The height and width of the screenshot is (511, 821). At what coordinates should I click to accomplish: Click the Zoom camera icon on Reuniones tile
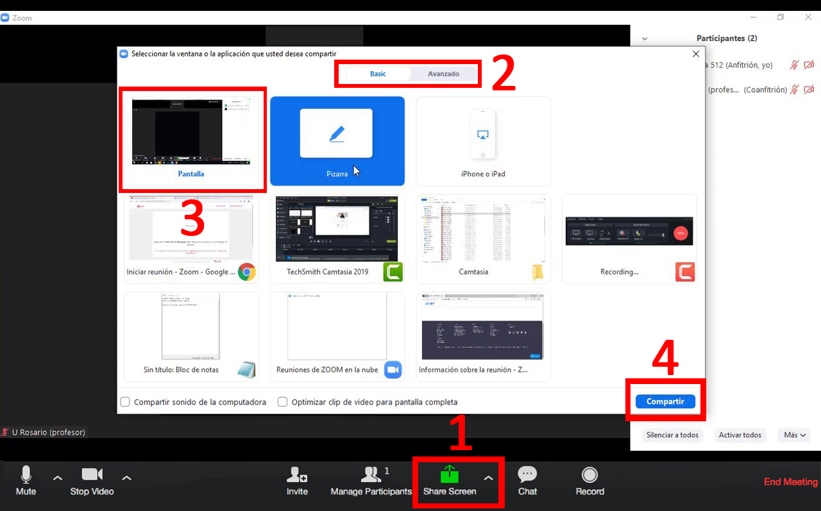point(393,370)
